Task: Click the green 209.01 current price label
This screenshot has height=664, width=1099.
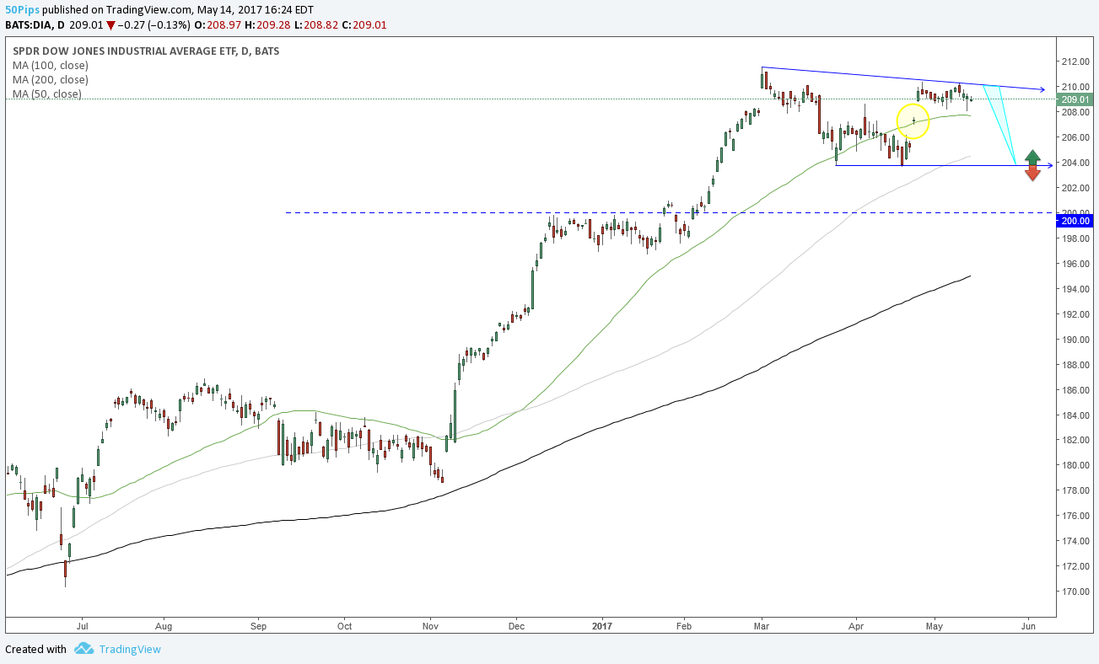Action: tap(1076, 99)
